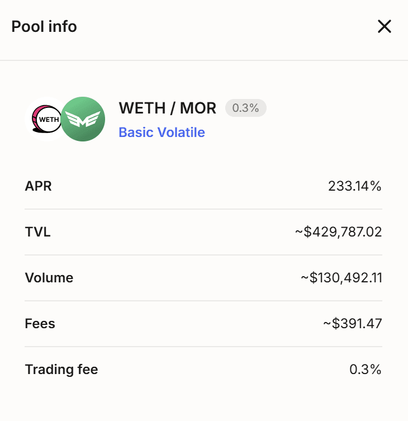Click the MOR word in the pair title
Viewport: 408px width, 421px height.
[x=198, y=108]
